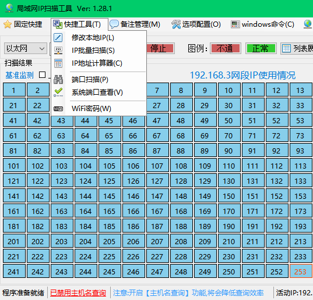Image resolution: width=313 pixels, height=300 pixels.
Task: Click the red 停止 button
Action: point(160,48)
